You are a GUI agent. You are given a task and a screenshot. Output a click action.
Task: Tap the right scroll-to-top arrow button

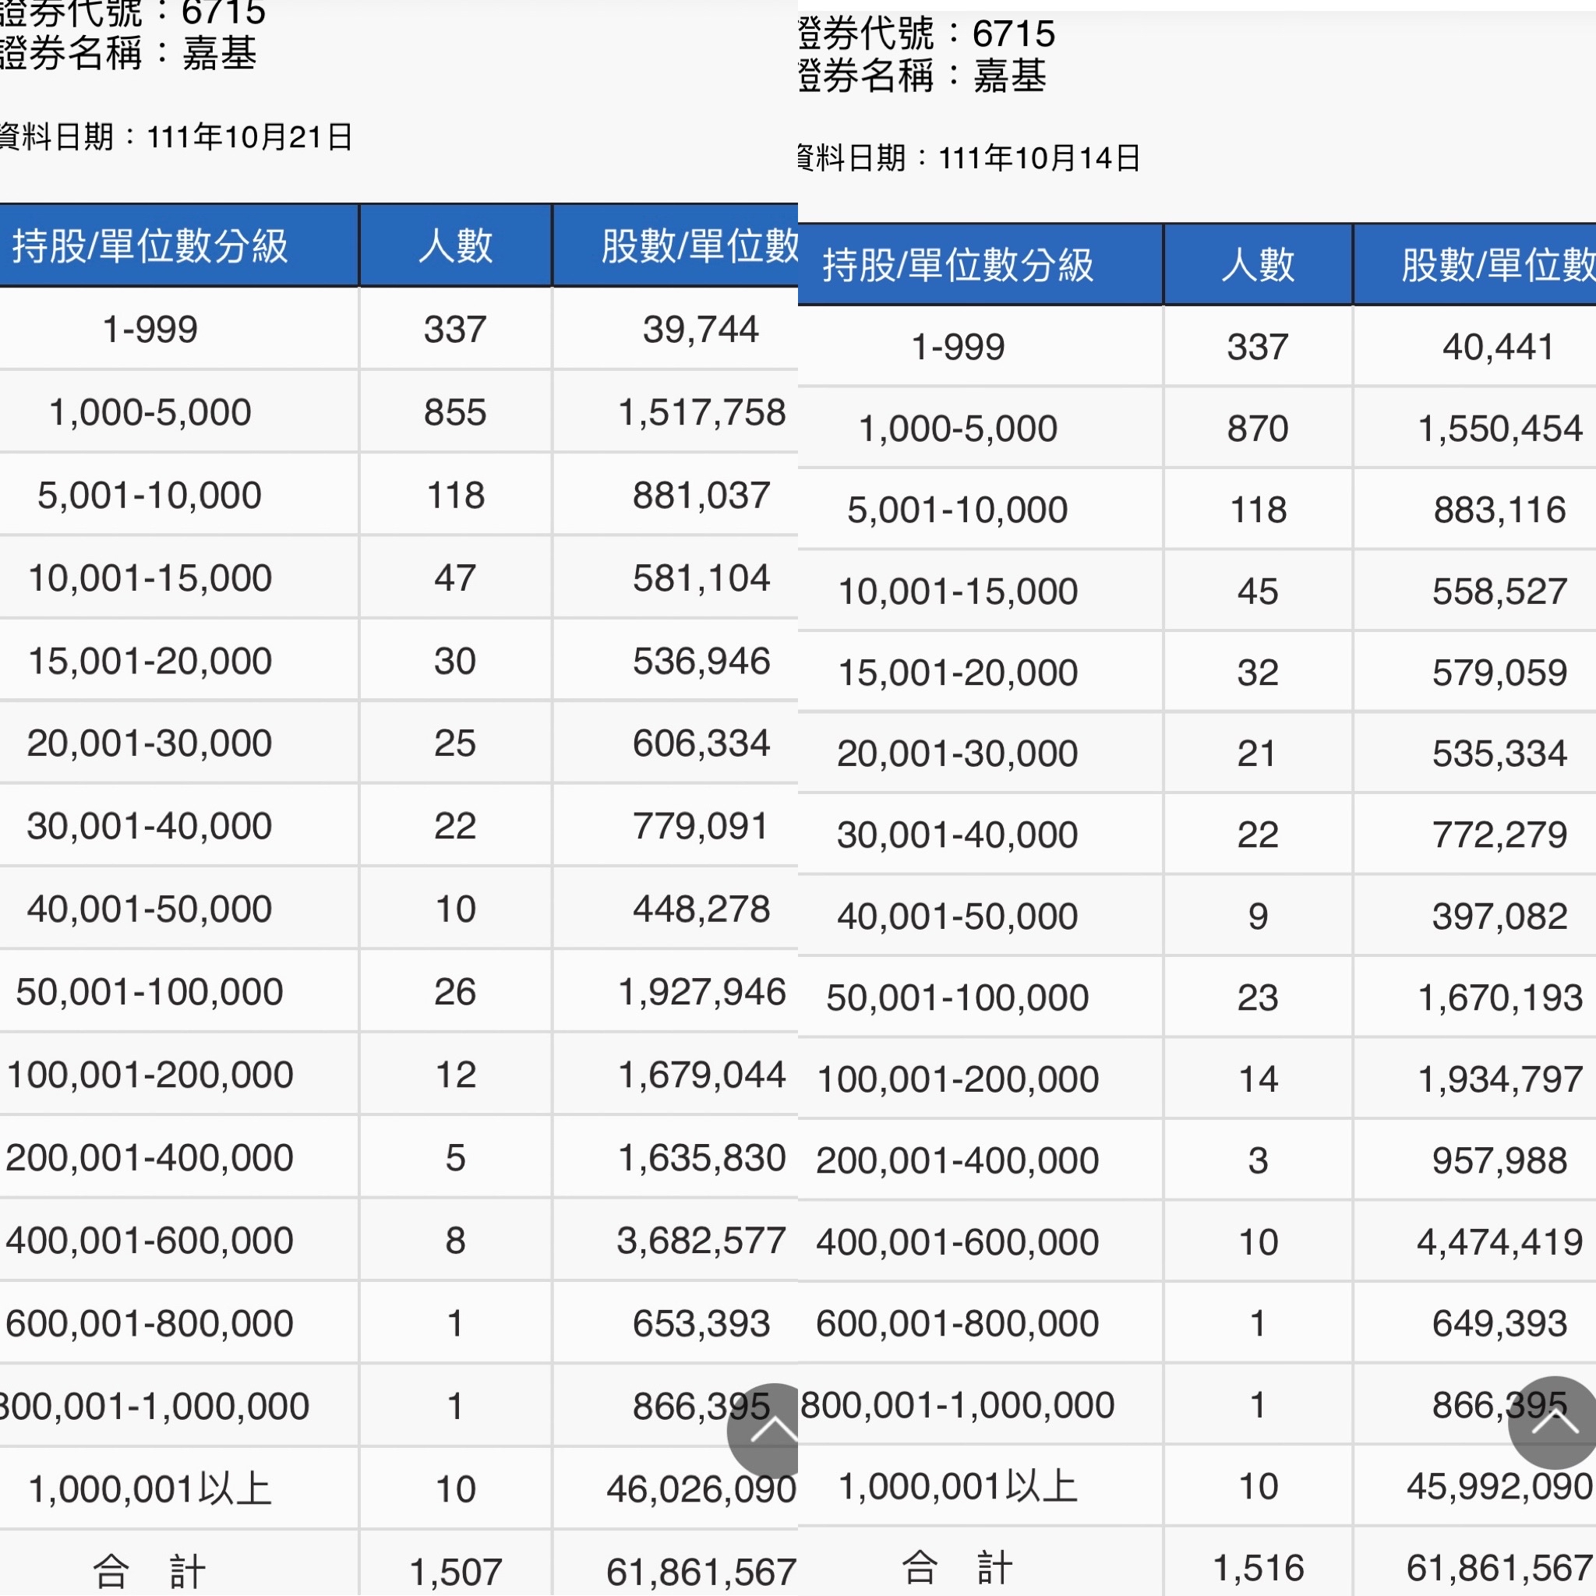[x=1553, y=1422]
